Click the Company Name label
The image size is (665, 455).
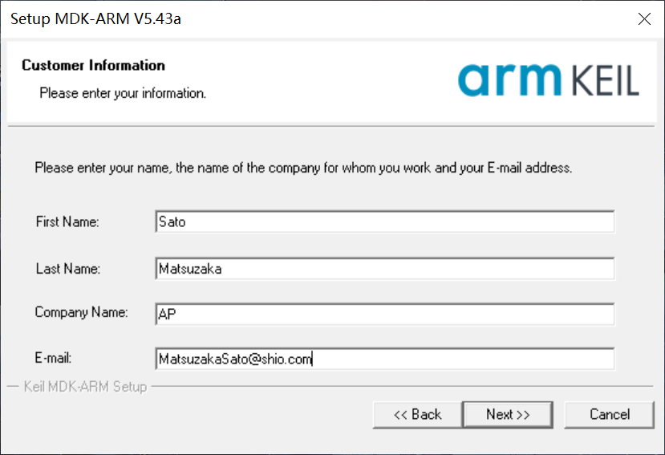click(x=81, y=313)
